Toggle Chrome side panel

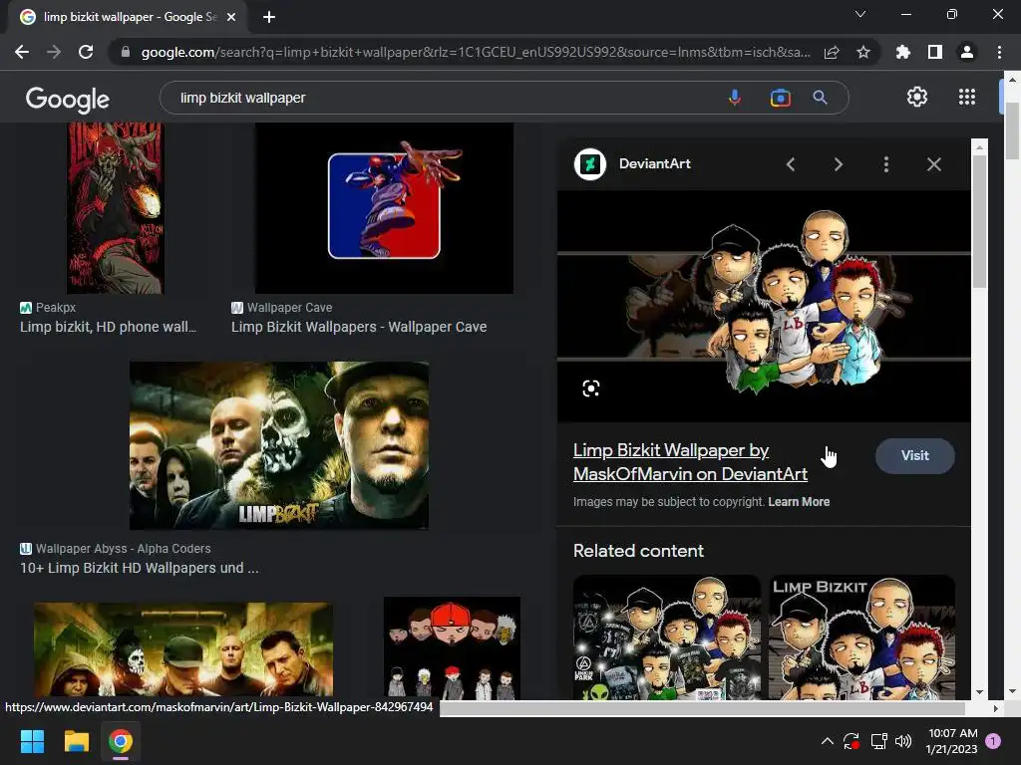(935, 52)
